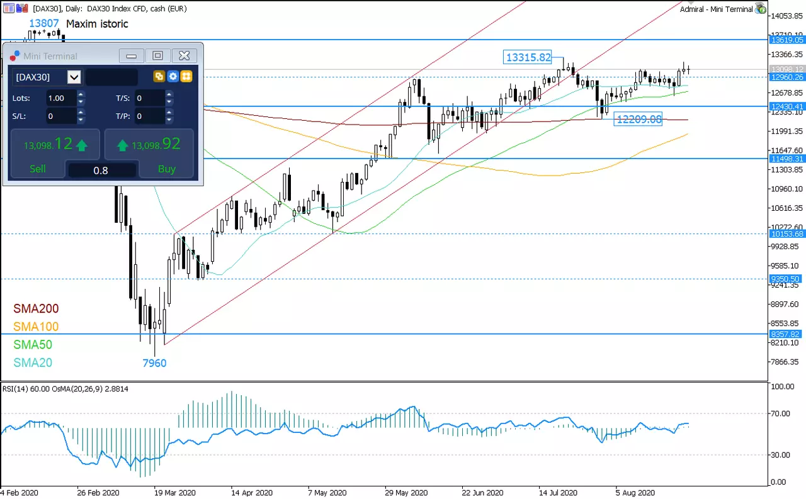This screenshot has width=806, height=499.
Task: Click the SMA200 legend label
Action: click(37, 309)
